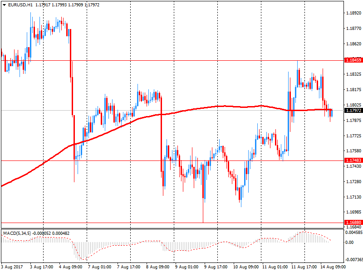Click the 1.18620 price scale value
The image size is (363, 272).
pos(353,44)
